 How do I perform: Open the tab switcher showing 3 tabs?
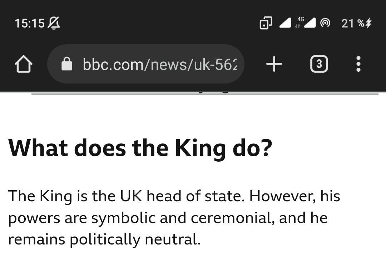(x=319, y=64)
